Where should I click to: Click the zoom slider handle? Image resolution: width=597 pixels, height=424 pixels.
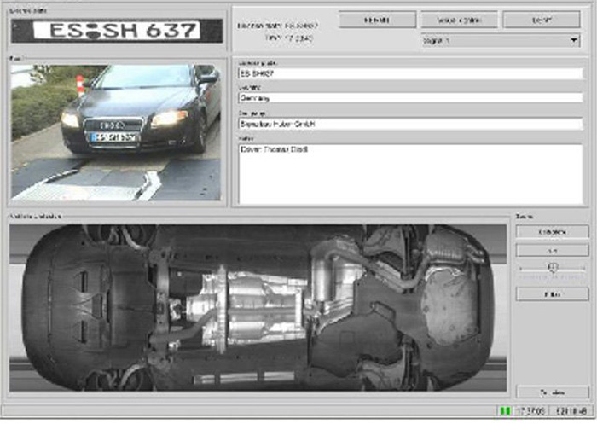(x=553, y=269)
